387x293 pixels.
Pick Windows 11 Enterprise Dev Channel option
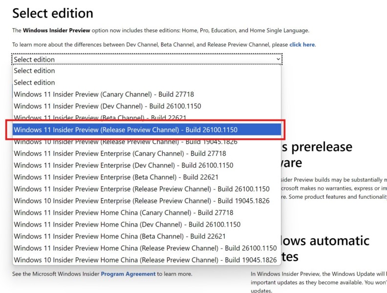pos(123,165)
